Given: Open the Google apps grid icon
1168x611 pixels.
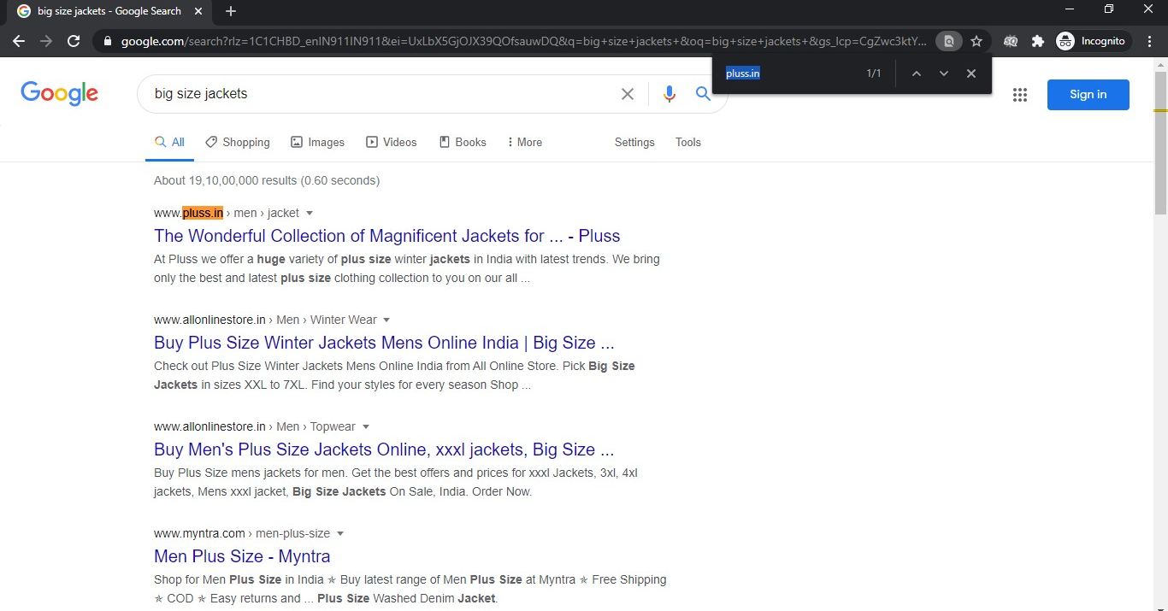Looking at the screenshot, I should point(1019,95).
